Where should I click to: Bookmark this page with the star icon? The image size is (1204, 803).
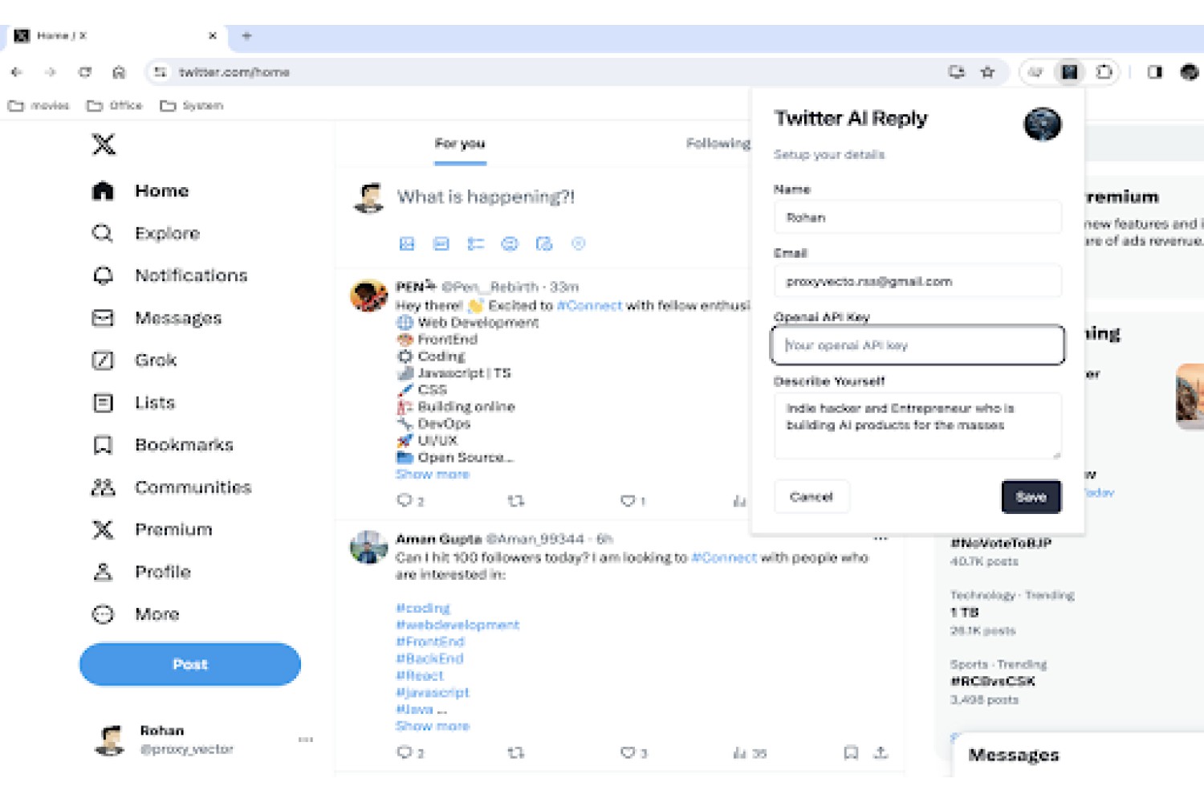pyautogui.click(x=988, y=72)
